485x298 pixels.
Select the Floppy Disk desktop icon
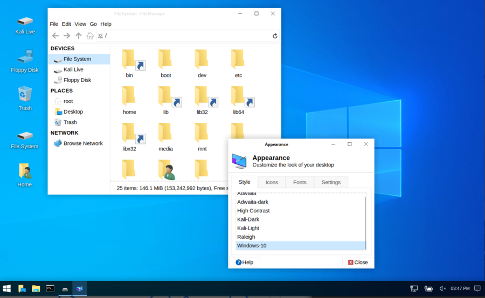point(25,61)
